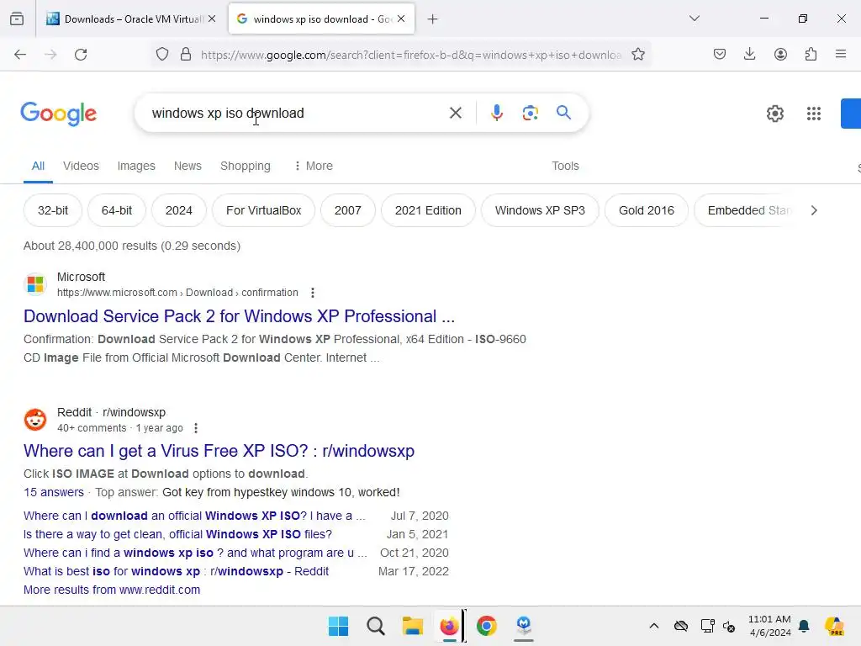Open the tracking protection shield icon

click(162, 55)
